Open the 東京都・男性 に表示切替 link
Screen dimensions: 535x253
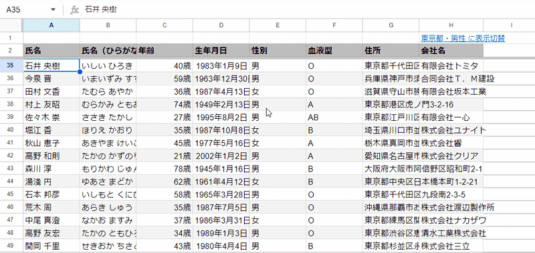click(x=463, y=39)
